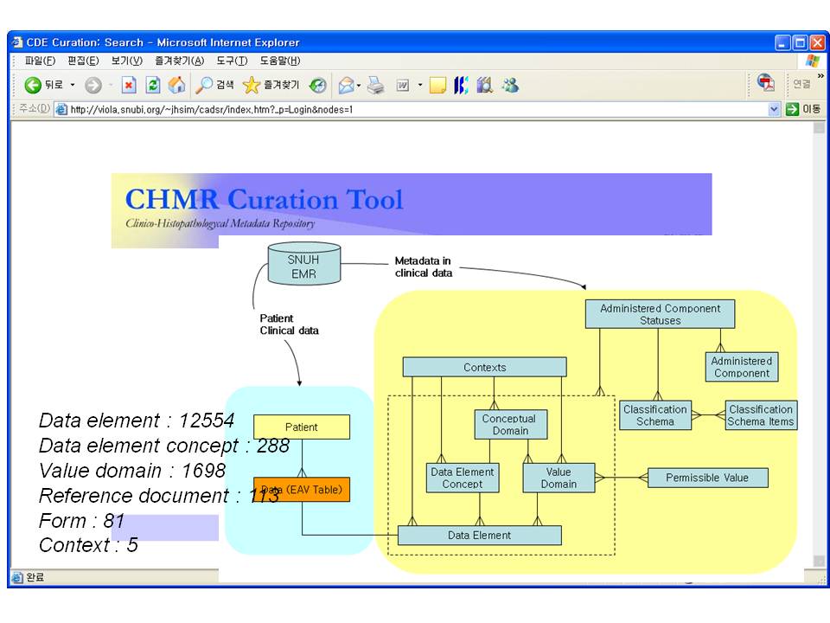Open the 파일(F) File menu
Viewport: 830px width, 623px height.
[x=40, y=61]
